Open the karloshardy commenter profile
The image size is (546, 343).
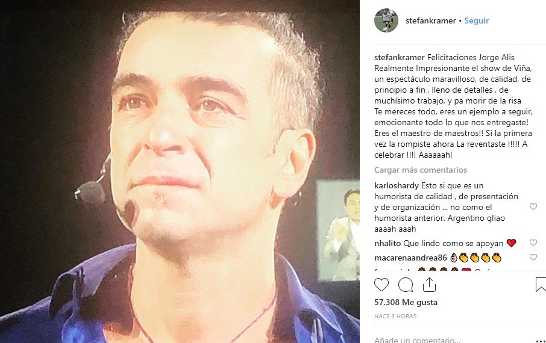pos(397,185)
